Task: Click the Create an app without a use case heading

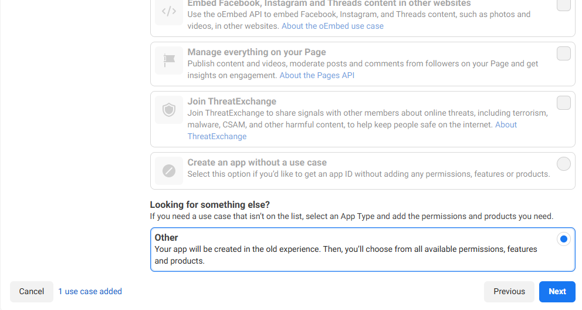Action: [x=257, y=162]
